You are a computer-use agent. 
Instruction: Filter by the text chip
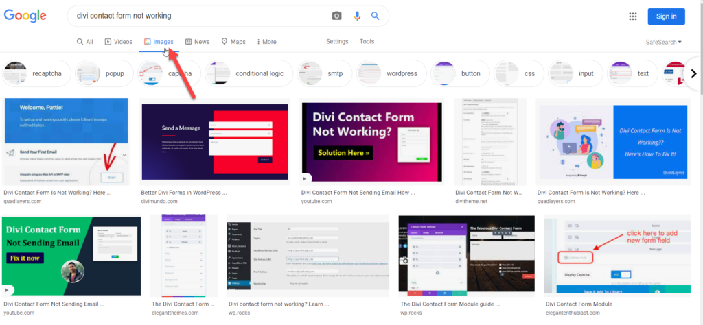632,73
